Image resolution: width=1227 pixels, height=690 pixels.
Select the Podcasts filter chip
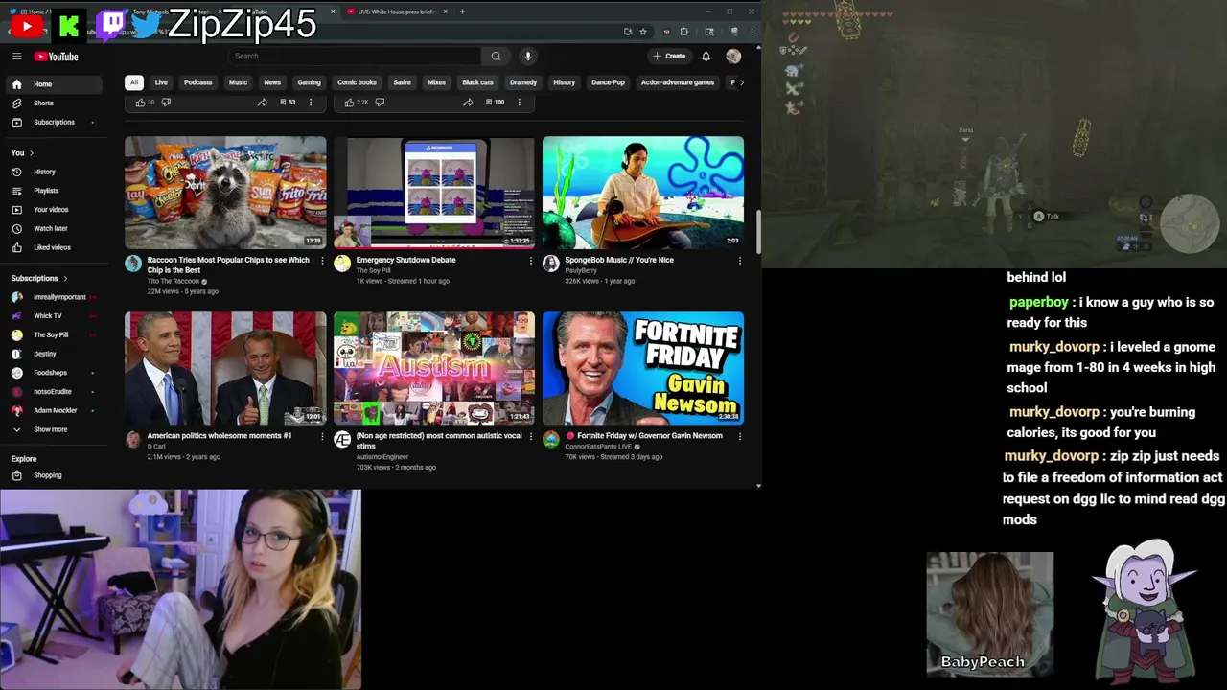point(198,82)
